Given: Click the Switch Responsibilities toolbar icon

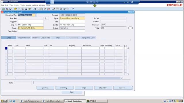Looking at the screenshot, I should (x=22, y=9).
